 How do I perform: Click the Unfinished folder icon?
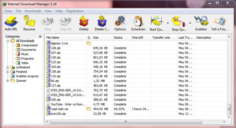[x=13, y=67]
